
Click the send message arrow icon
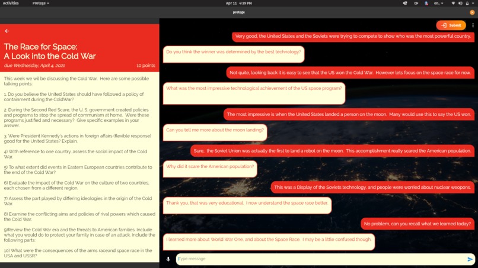point(470,259)
